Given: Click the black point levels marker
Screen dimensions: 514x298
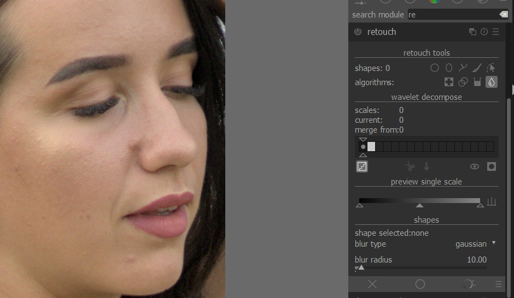Looking at the screenshot, I should tap(359, 205).
